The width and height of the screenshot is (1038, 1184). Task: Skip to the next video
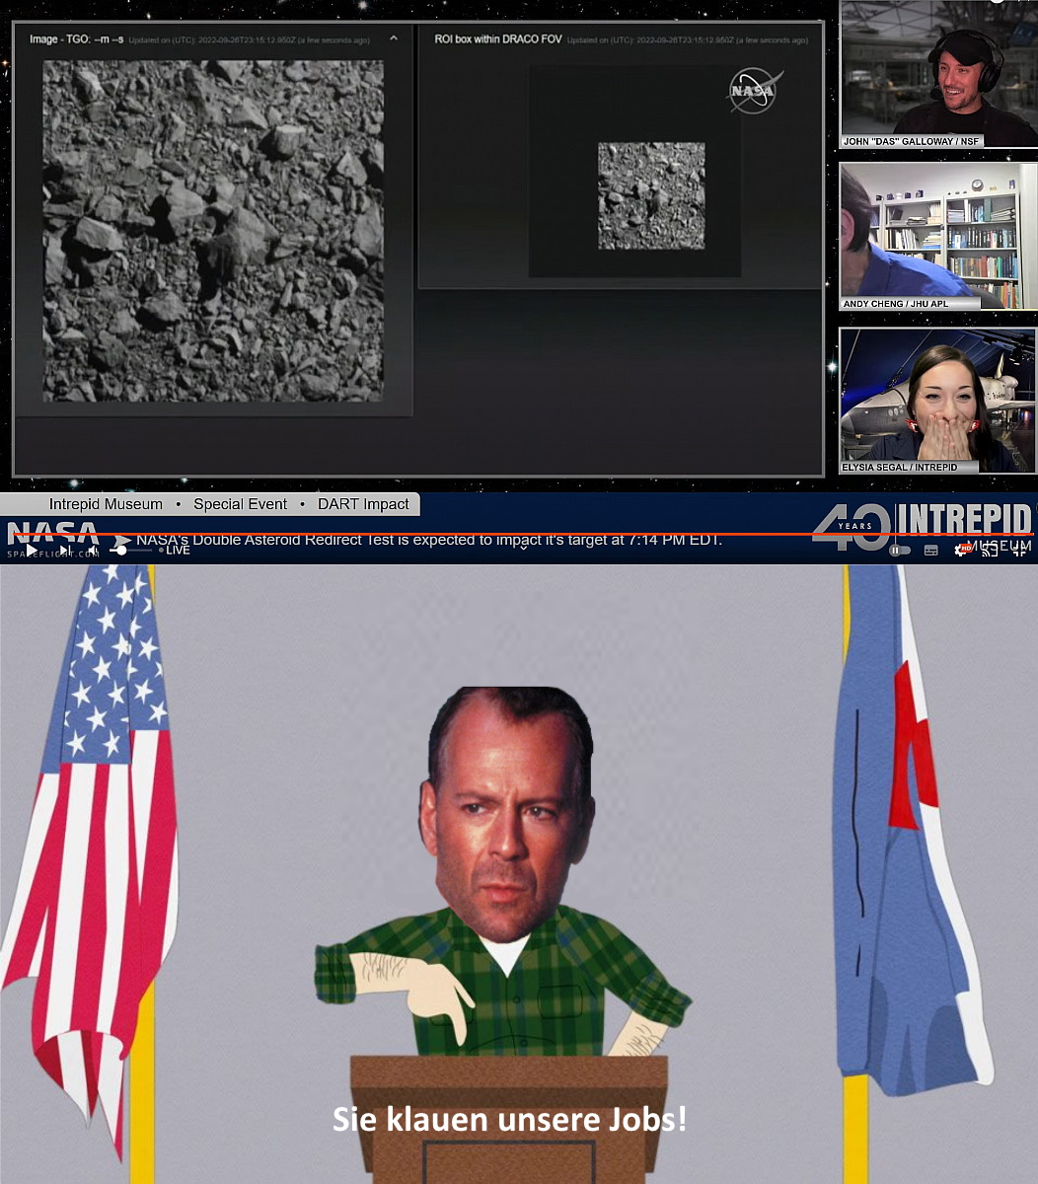coord(65,550)
